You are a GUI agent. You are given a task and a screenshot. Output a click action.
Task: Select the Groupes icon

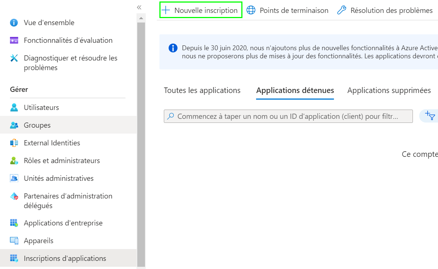coord(14,125)
